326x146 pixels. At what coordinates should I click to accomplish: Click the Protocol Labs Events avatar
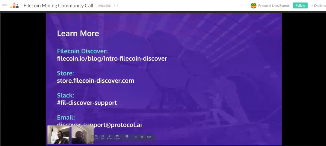pyautogui.click(x=254, y=6)
